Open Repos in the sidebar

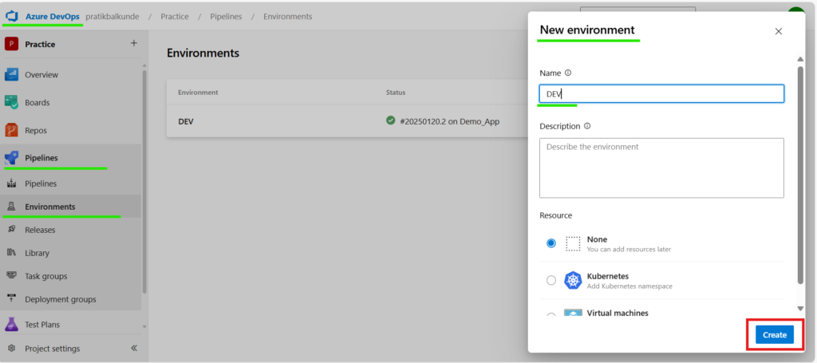[x=36, y=130]
